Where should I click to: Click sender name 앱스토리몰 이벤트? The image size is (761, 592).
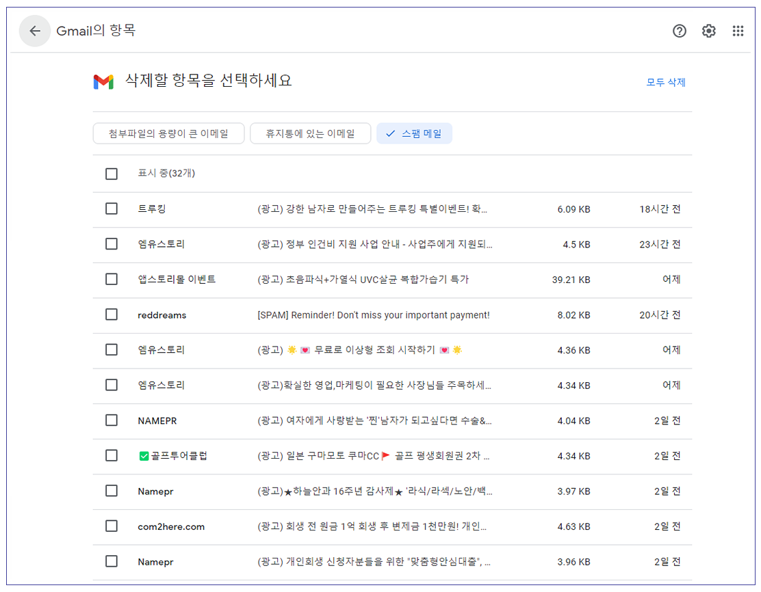177,280
